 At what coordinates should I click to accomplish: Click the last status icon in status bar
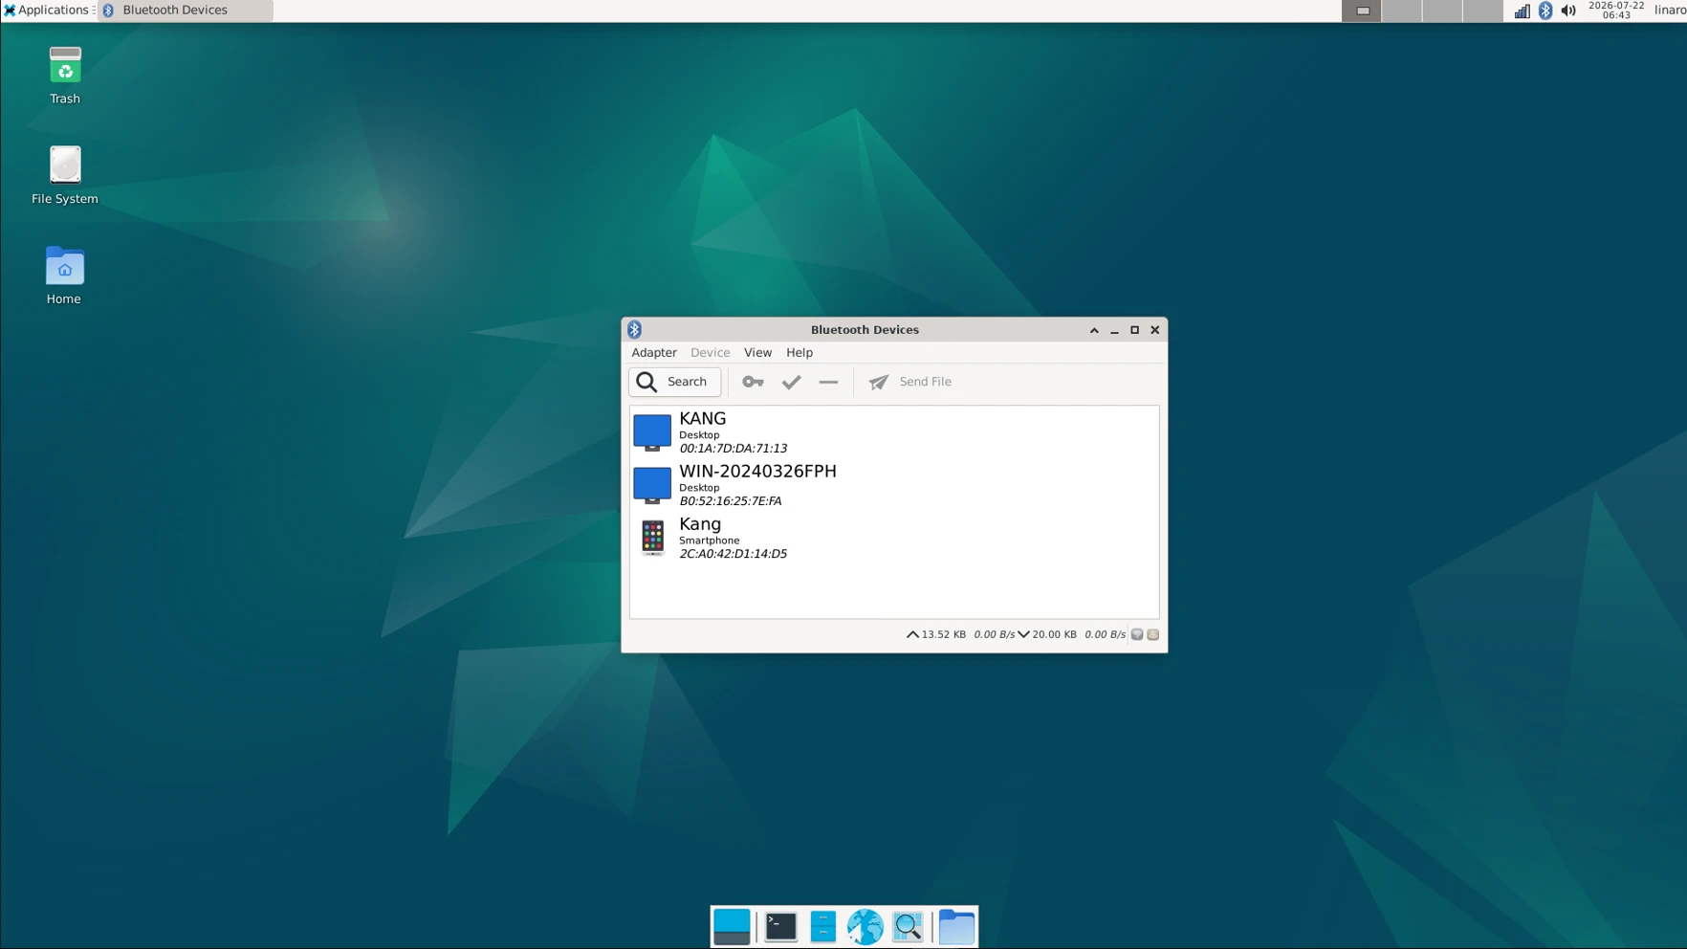1153,634
